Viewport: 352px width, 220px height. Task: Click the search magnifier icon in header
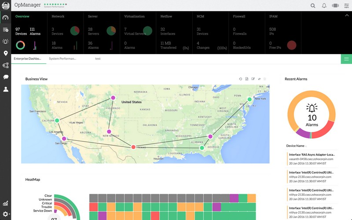click(x=313, y=6)
